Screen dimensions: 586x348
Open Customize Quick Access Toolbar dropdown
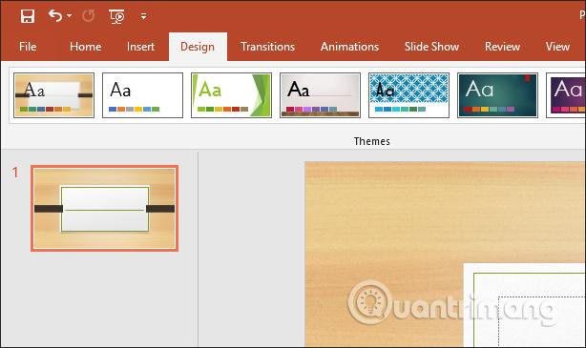coord(143,16)
